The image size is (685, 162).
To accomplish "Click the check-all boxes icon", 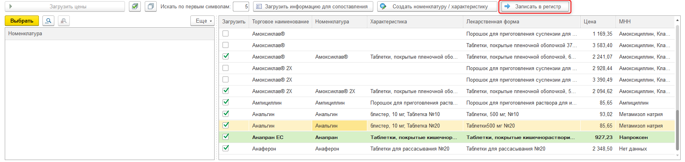I will click(x=135, y=6).
